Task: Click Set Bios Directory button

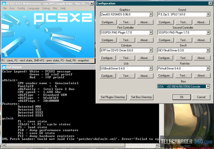Action: [x=142, y=97]
